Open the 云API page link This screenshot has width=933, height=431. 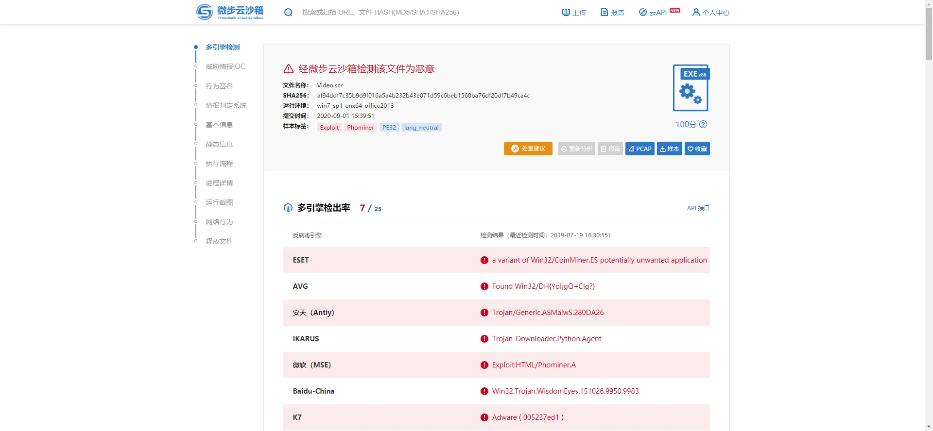click(x=653, y=13)
